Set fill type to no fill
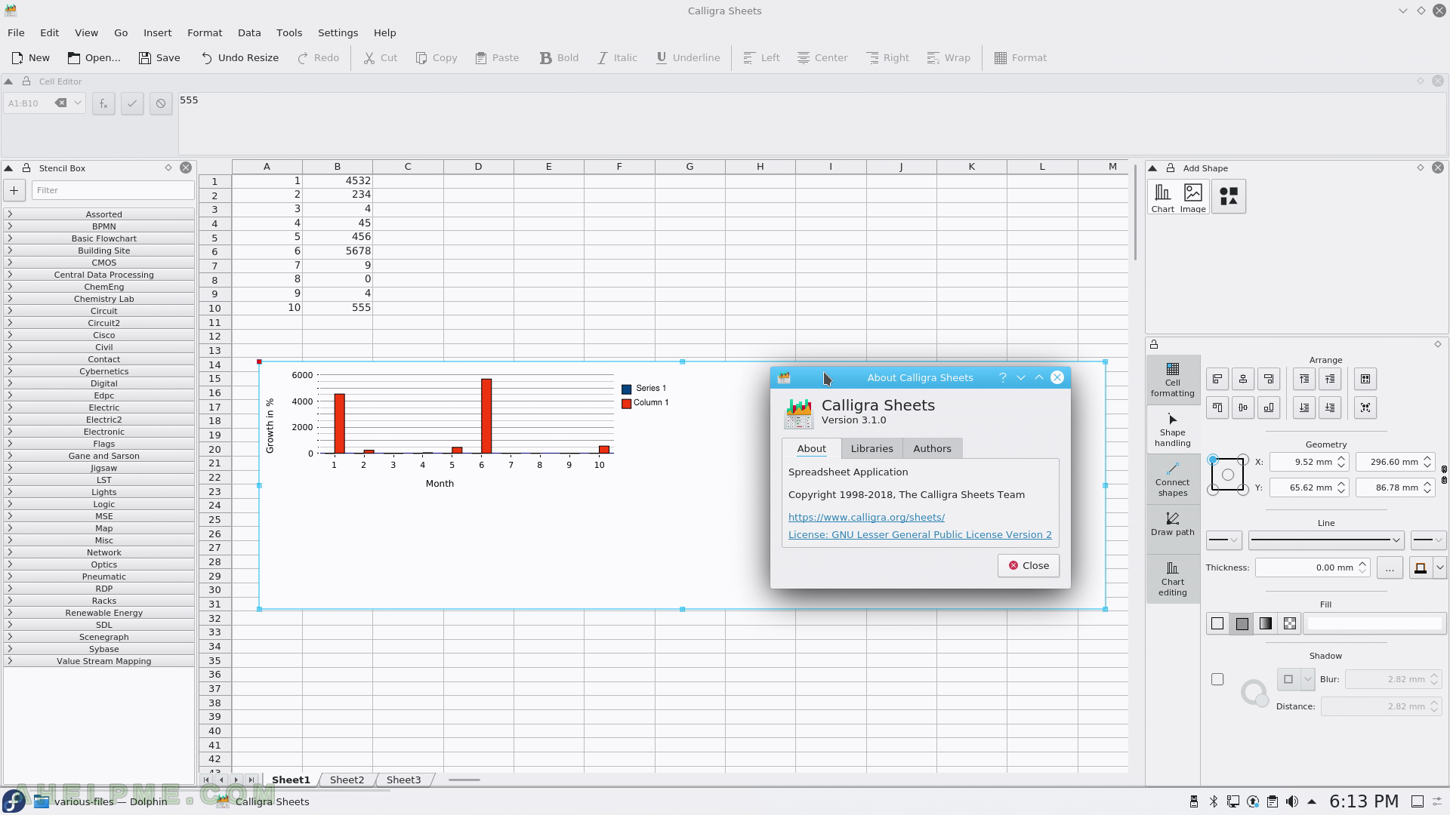 (1217, 623)
